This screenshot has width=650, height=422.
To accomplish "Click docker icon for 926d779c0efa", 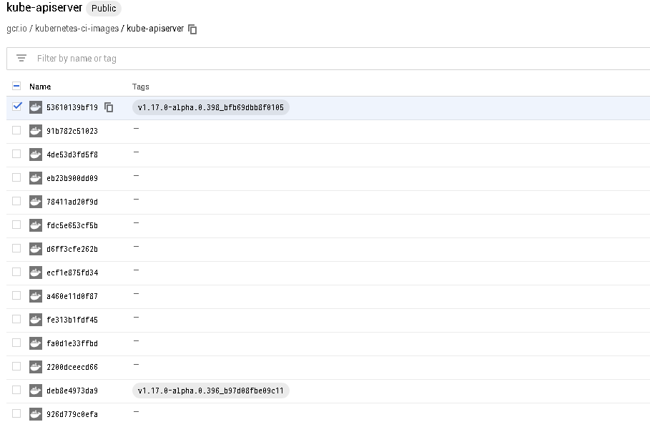I will (x=36, y=414).
